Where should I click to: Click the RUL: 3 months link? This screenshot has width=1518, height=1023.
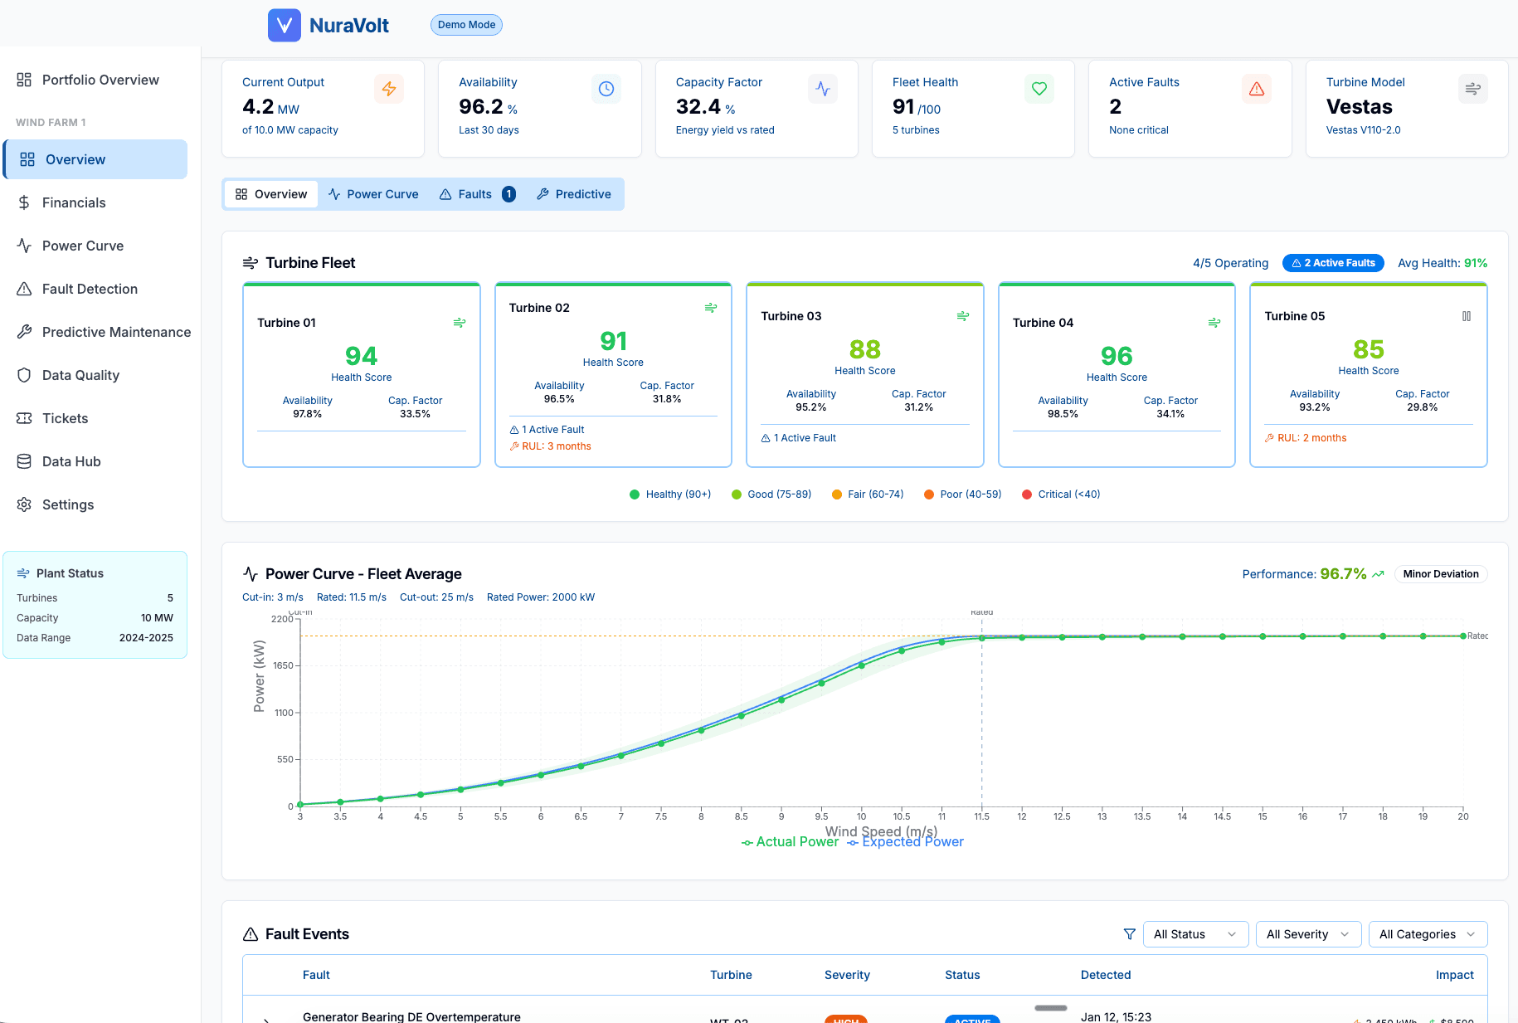[x=551, y=446]
